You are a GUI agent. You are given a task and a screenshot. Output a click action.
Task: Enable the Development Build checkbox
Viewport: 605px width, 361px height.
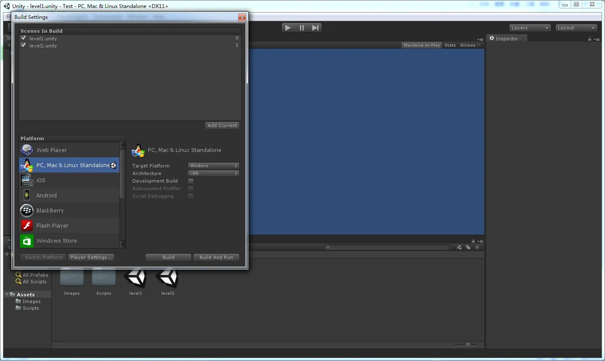pyautogui.click(x=191, y=181)
